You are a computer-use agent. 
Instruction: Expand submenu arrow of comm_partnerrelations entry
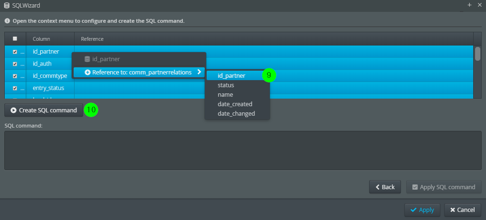(200, 72)
